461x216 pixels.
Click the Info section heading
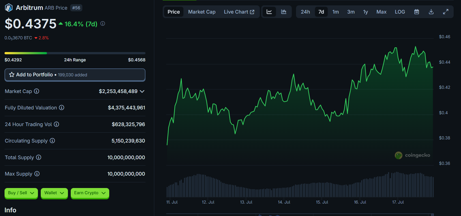10,210
